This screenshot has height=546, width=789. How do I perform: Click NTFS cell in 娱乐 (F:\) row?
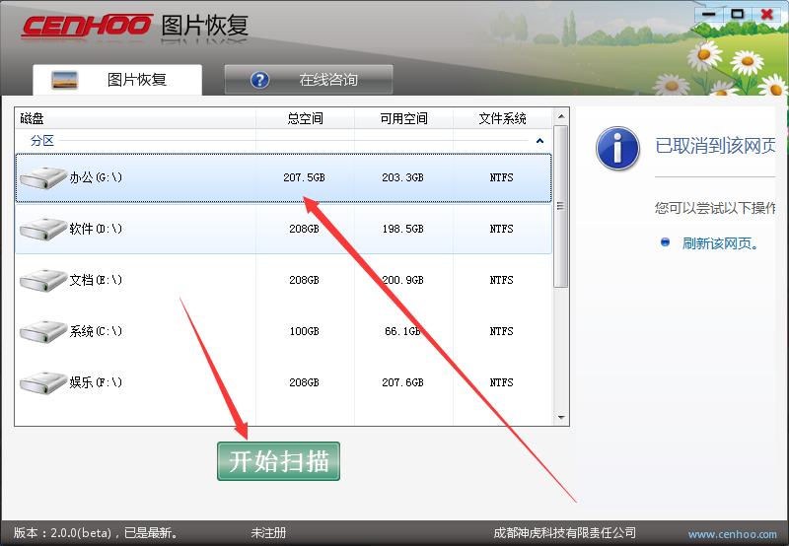502,382
